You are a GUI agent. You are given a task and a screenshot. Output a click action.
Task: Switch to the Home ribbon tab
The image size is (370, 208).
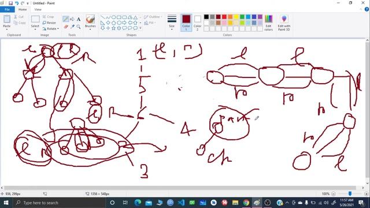pyautogui.click(x=23, y=9)
